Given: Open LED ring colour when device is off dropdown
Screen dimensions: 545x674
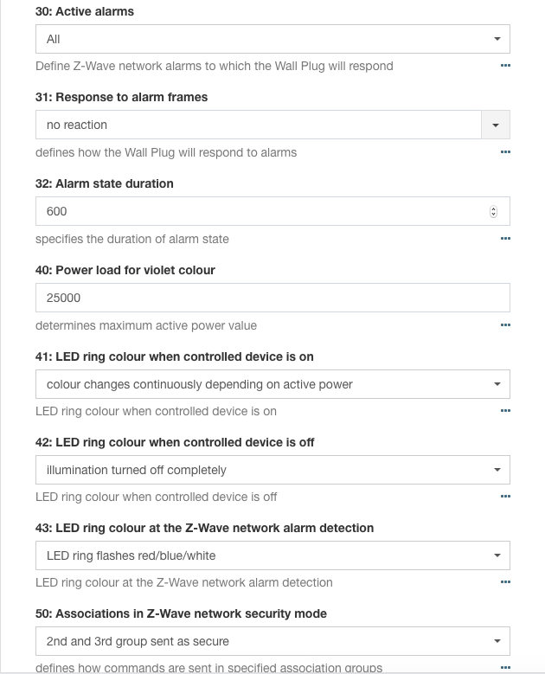Looking at the screenshot, I should [x=272, y=470].
